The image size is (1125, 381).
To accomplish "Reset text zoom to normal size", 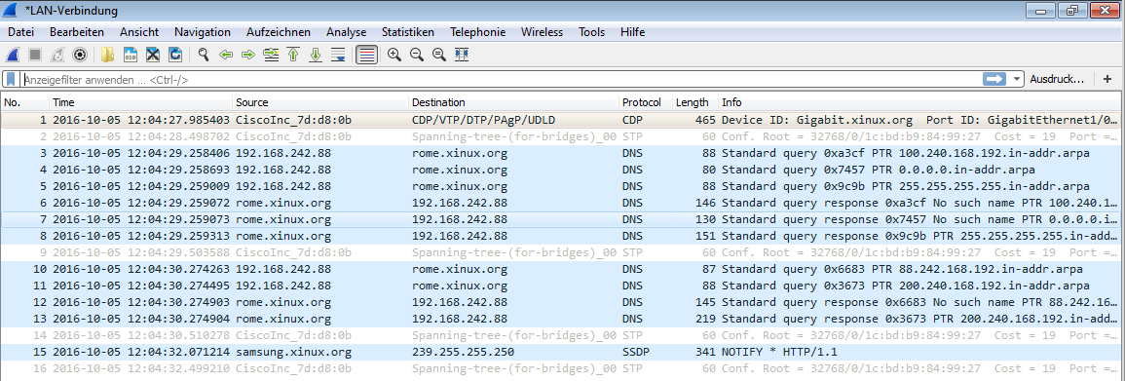I will pyautogui.click(x=439, y=55).
